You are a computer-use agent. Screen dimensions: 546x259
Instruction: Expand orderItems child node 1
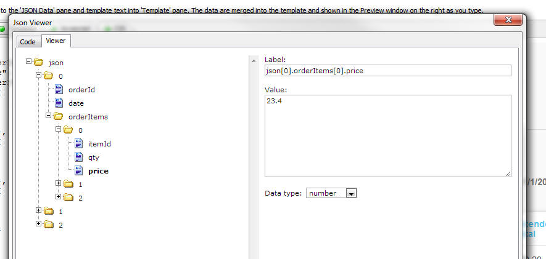pos(58,183)
